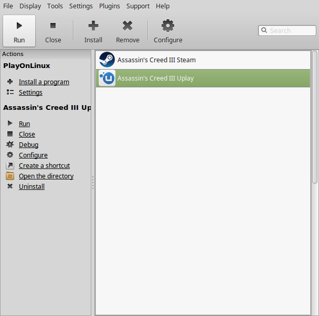Viewport: 319px width, 316px height.
Task: Click the program list vertical scrollbar
Action: pyautogui.click(x=315, y=117)
